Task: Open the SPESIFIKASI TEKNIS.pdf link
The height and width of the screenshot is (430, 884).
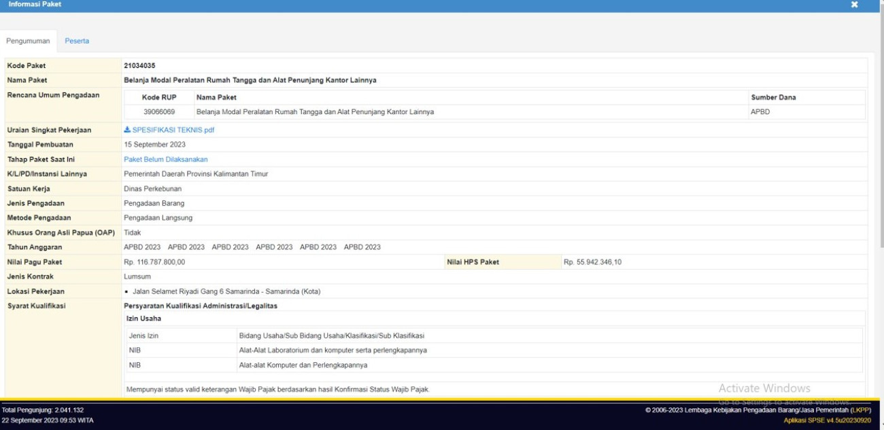Action: click(x=173, y=130)
